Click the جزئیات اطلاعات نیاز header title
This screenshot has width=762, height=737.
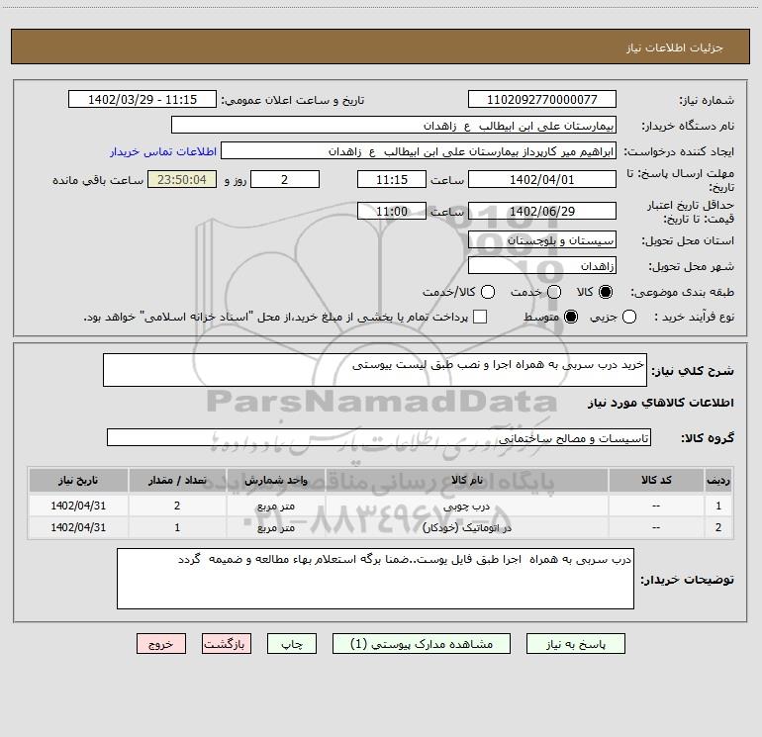point(674,47)
